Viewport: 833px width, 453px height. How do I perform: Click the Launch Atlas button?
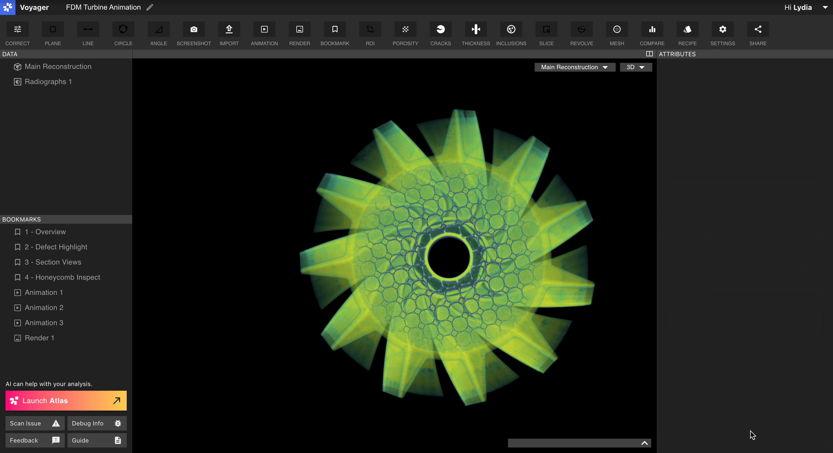(x=66, y=401)
